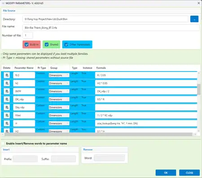Open Group dropdown for DK_nắp row
202x178 pixels.
coord(59,99)
